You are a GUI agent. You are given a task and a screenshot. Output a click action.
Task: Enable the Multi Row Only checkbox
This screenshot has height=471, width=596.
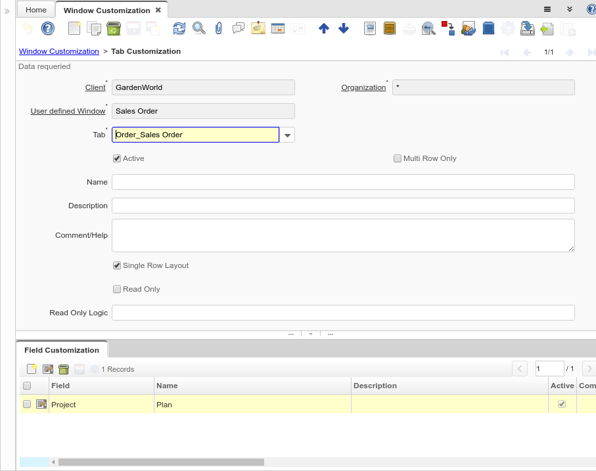(398, 158)
